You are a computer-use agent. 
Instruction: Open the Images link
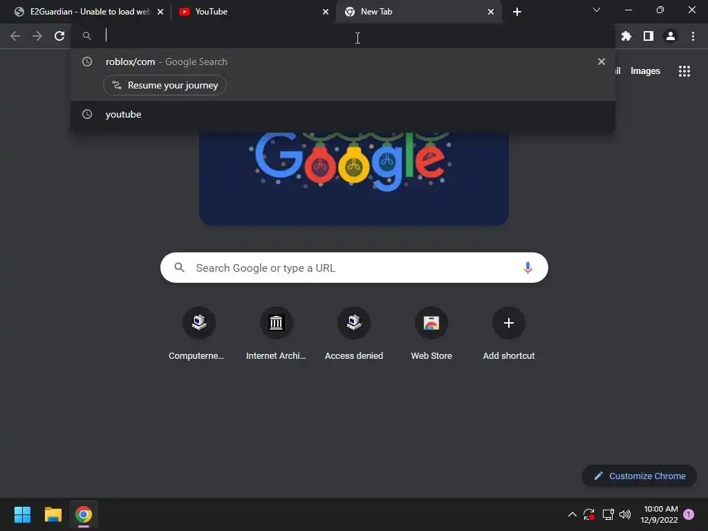pos(645,71)
